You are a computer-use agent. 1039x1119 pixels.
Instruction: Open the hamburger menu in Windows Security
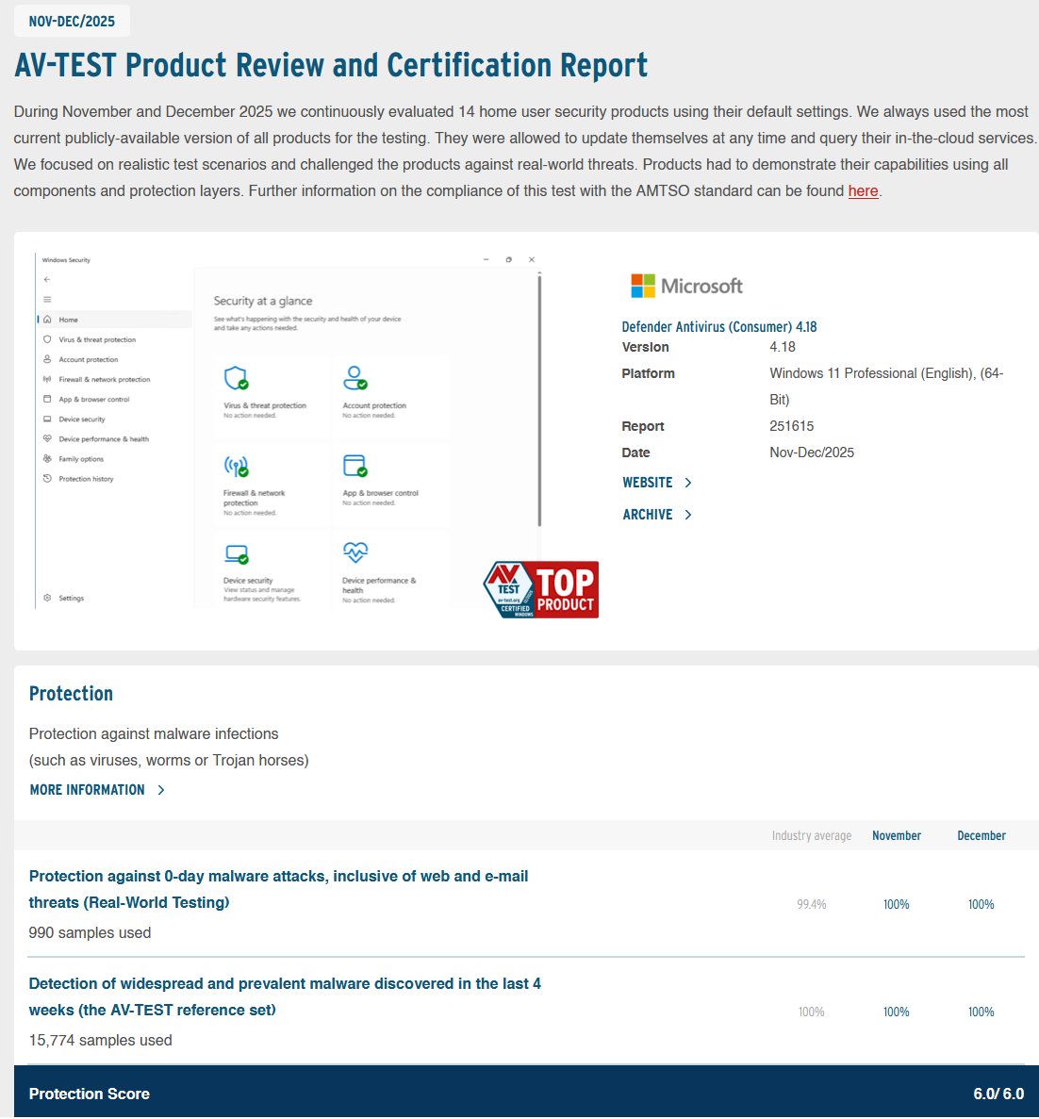click(x=46, y=299)
